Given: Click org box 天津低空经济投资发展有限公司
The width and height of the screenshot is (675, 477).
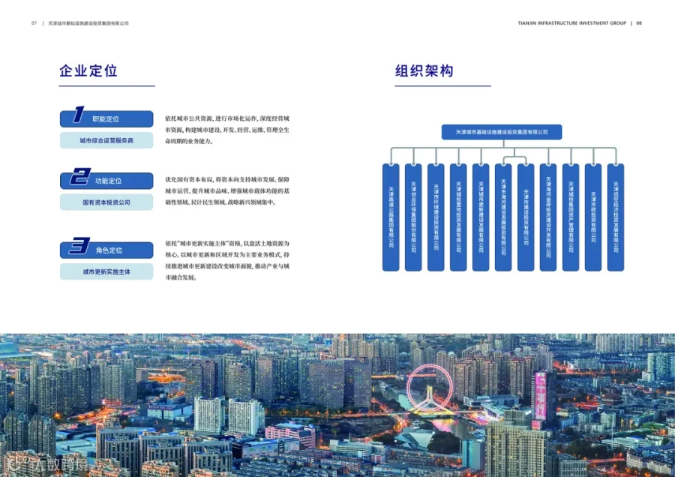Looking at the screenshot, I should click(x=616, y=217).
